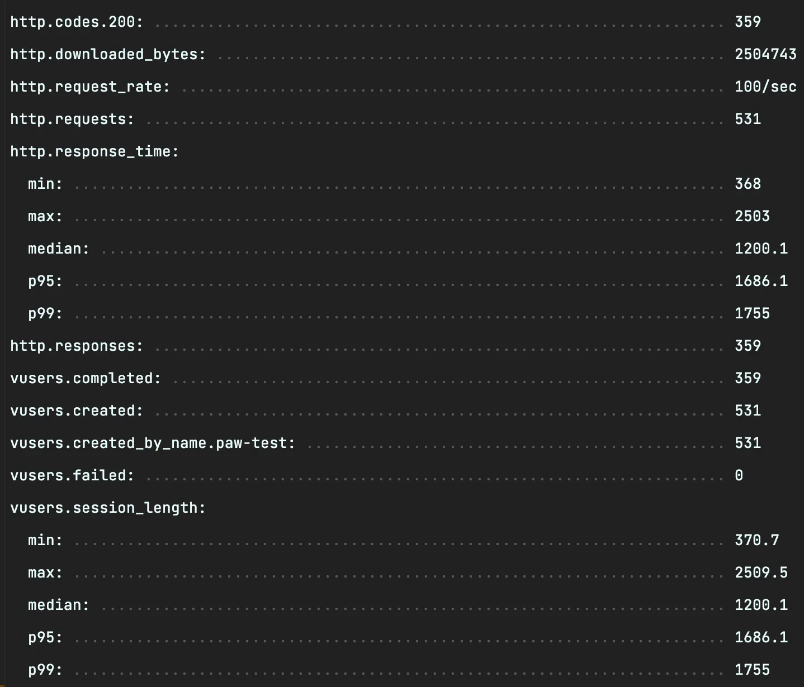Click the downloaded bytes value 2504743

(x=765, y=54)
